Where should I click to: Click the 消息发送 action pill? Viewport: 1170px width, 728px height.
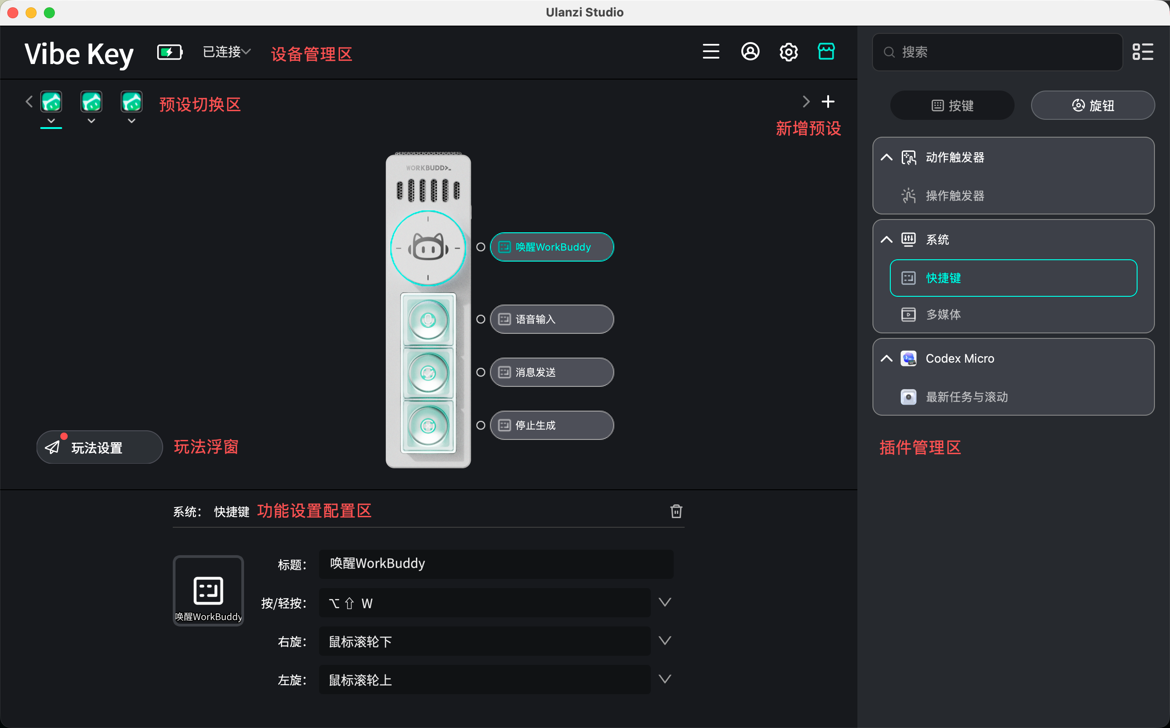pyautogui.click(x=552, y=372)
